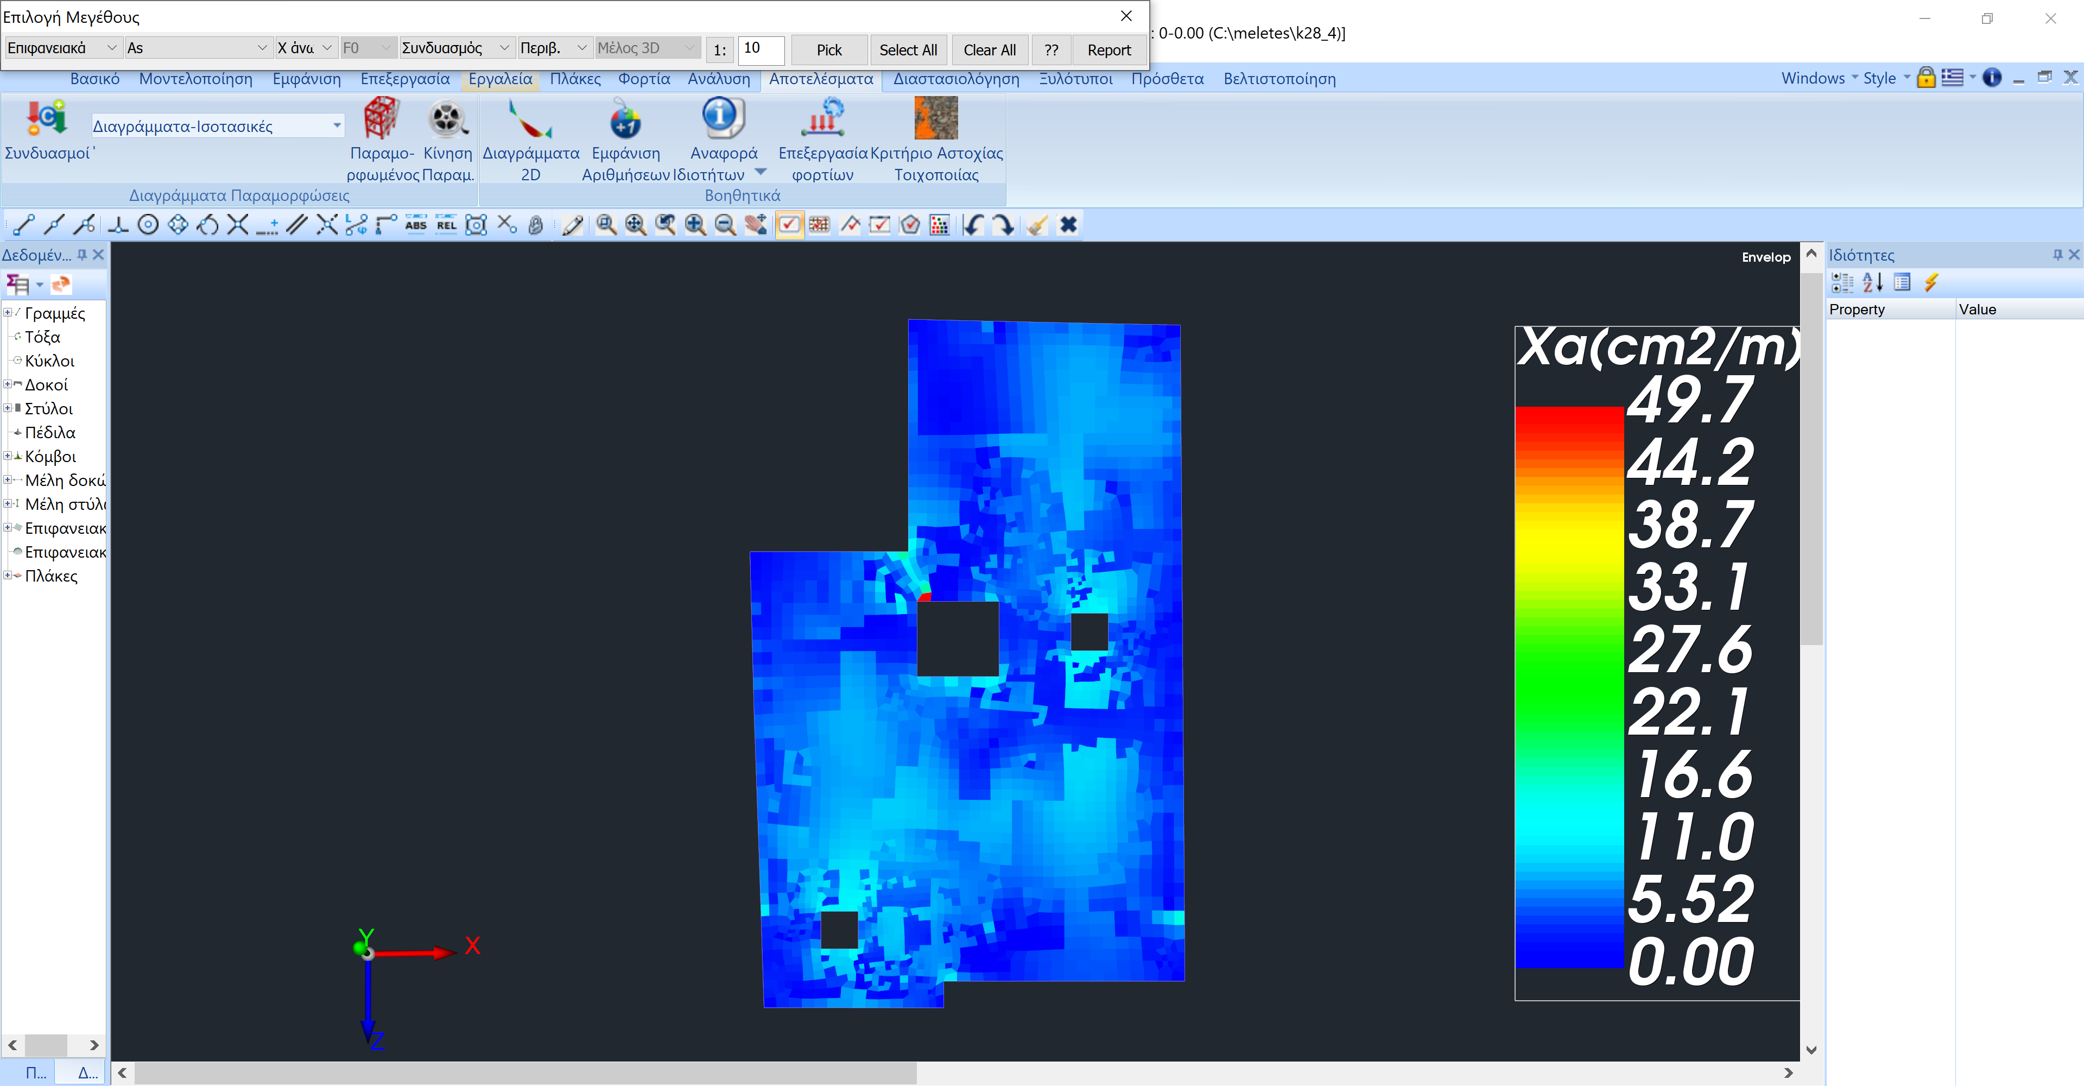Switch to the Διαστασιολόγηση ribbon tab
Screen dimensions: 2084x1086
[x=955, y=79]
